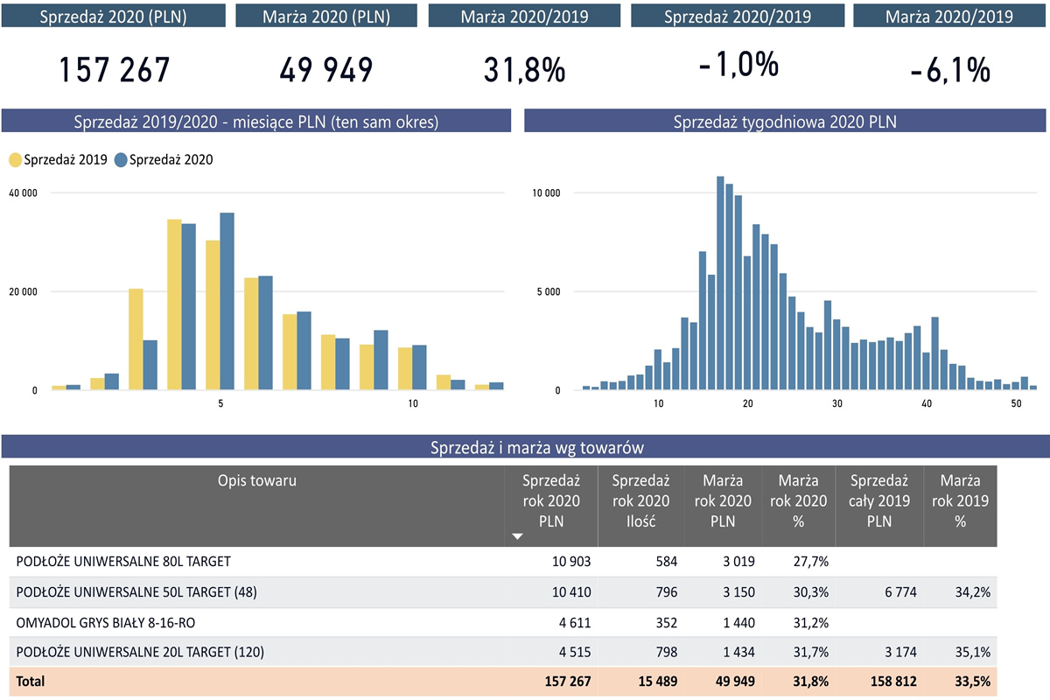Select row PODŁOŻE UNIWERSALNE 80L TARGET
Screen dimensions: 1050x700
pyautogui.click(x=123, y=561)
